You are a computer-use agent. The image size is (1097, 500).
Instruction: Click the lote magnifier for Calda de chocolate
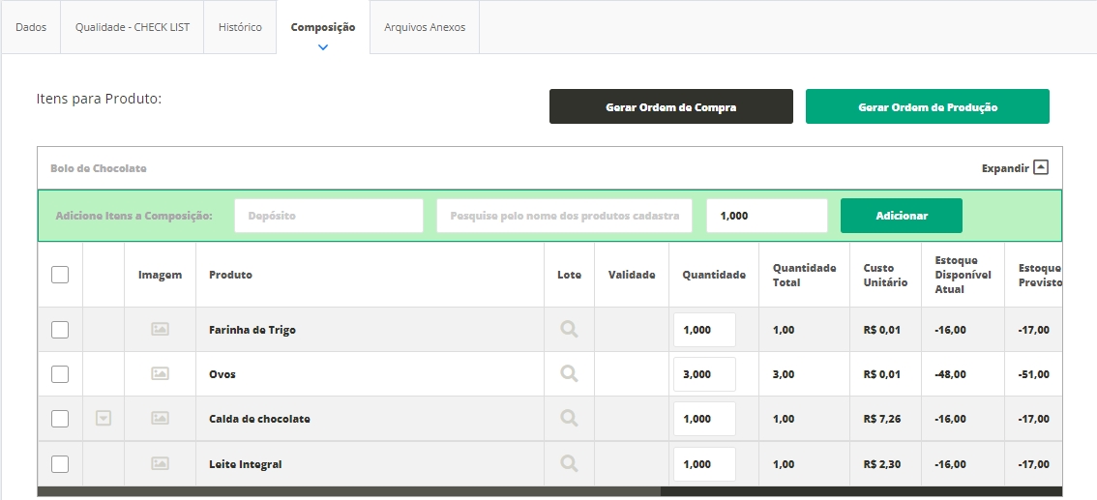[x=569, y=419]
